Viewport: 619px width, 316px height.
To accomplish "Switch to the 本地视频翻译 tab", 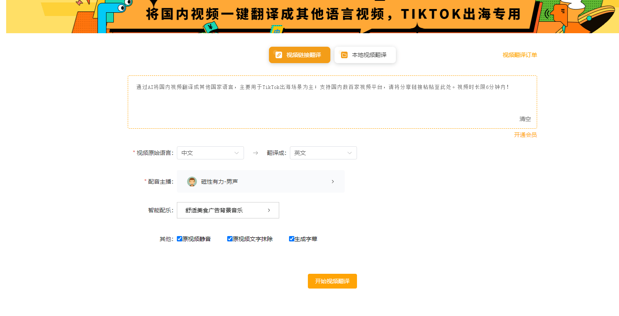I will [x=365, y=55].
